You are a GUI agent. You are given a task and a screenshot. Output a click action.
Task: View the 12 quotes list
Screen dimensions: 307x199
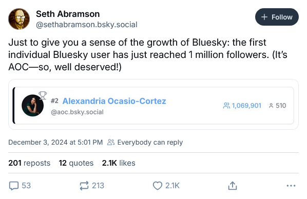pos(76,163)
